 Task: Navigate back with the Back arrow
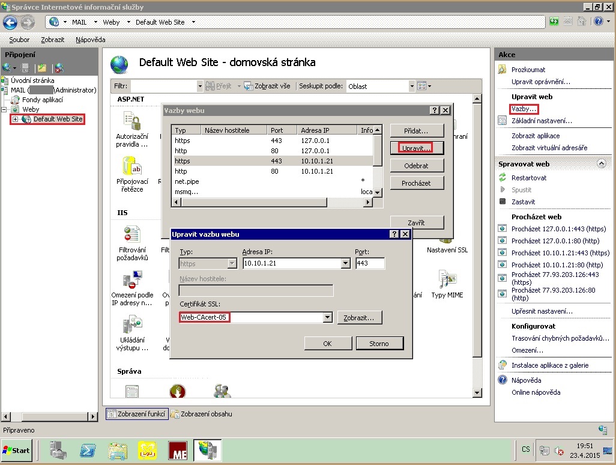(x=10, y=22)
